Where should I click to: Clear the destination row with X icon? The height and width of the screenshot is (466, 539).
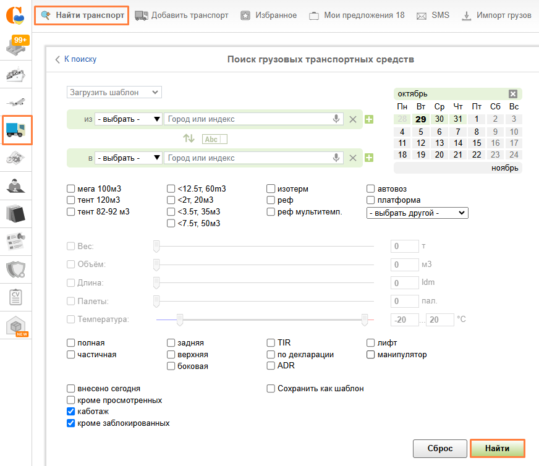pos(353,158)
